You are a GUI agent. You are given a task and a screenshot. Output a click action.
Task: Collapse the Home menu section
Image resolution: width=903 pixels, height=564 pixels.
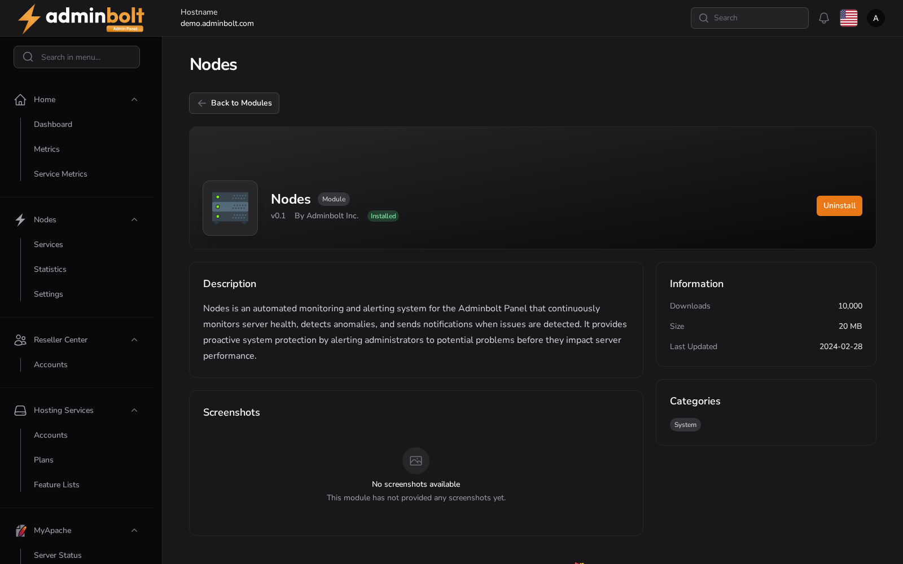pyautogui.click(x=134, y=100)
